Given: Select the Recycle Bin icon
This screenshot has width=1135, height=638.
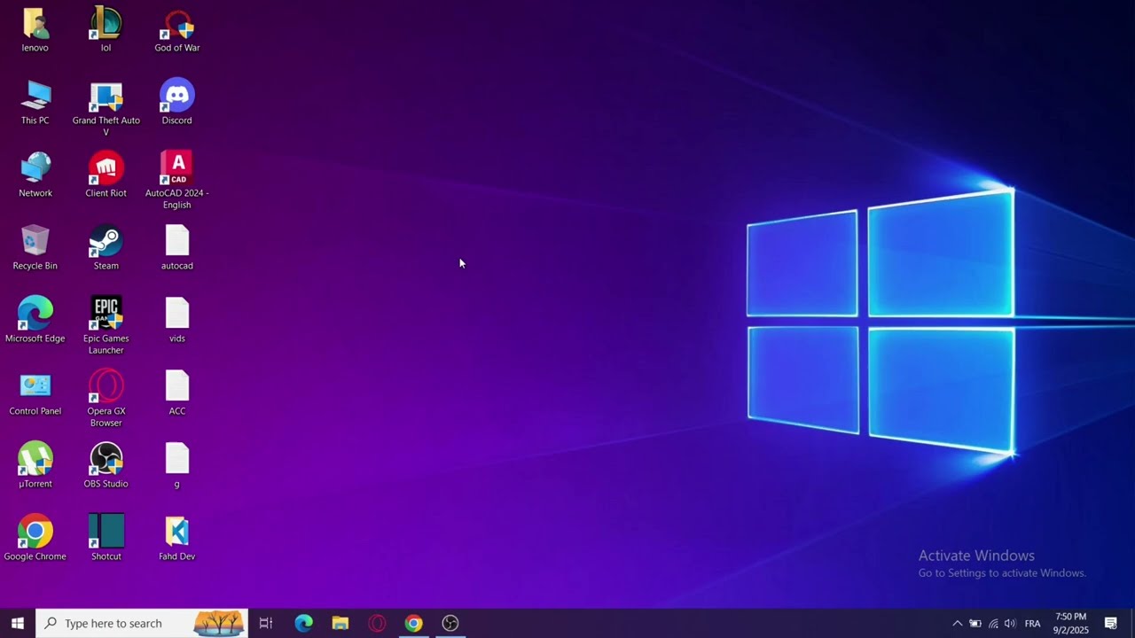Looking at the screenshot, I should [35, 248].
